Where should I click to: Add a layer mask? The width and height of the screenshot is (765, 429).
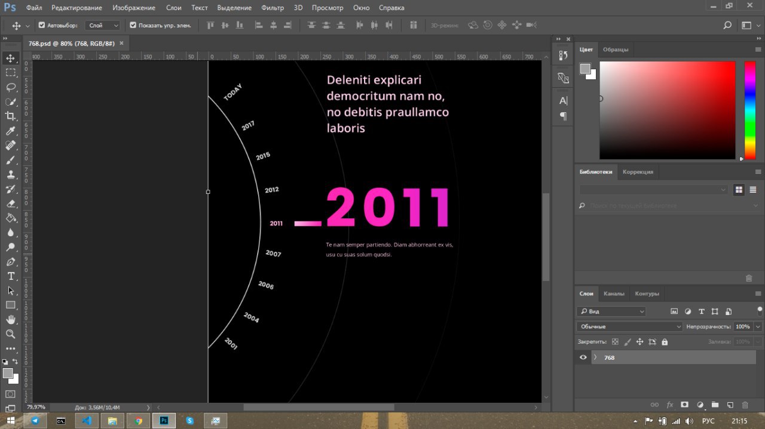tap(685, 405)
